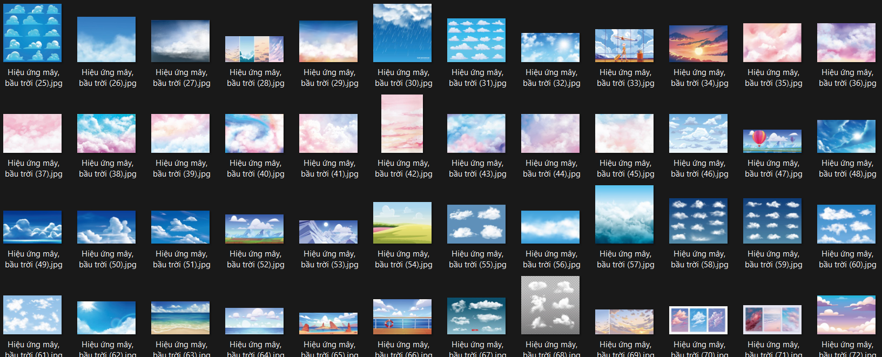Screen dimensions: 882x357
Task: Select the rainbow swirl cloud image (40).jpg
Action: coord(254,133)
